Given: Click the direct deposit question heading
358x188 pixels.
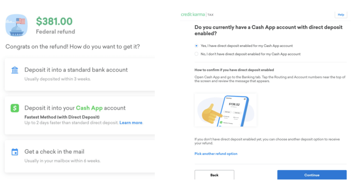Looking at the screenshot, I should pyautogui.click(x=268, y=30).
